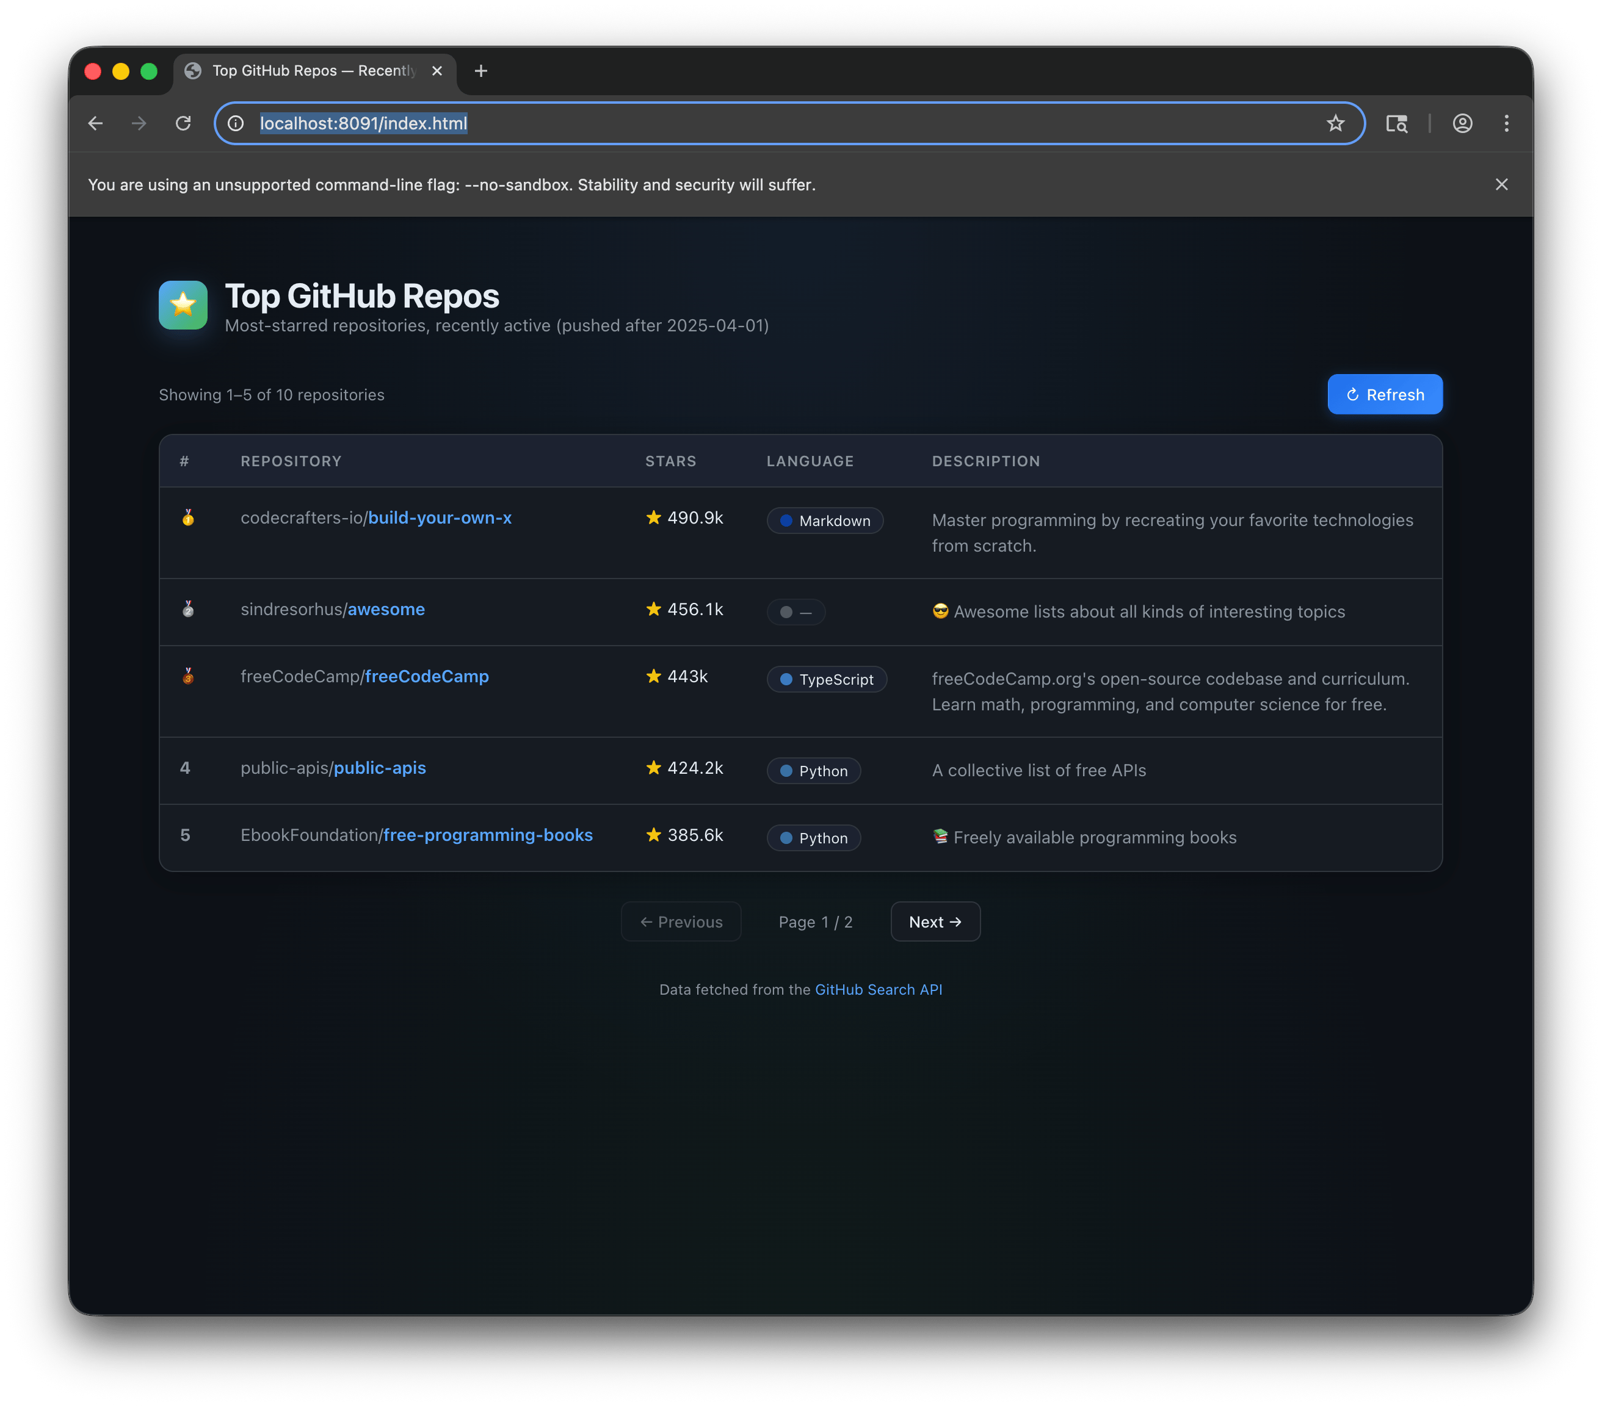Open the GitHub Search API link

pos(879,989)
